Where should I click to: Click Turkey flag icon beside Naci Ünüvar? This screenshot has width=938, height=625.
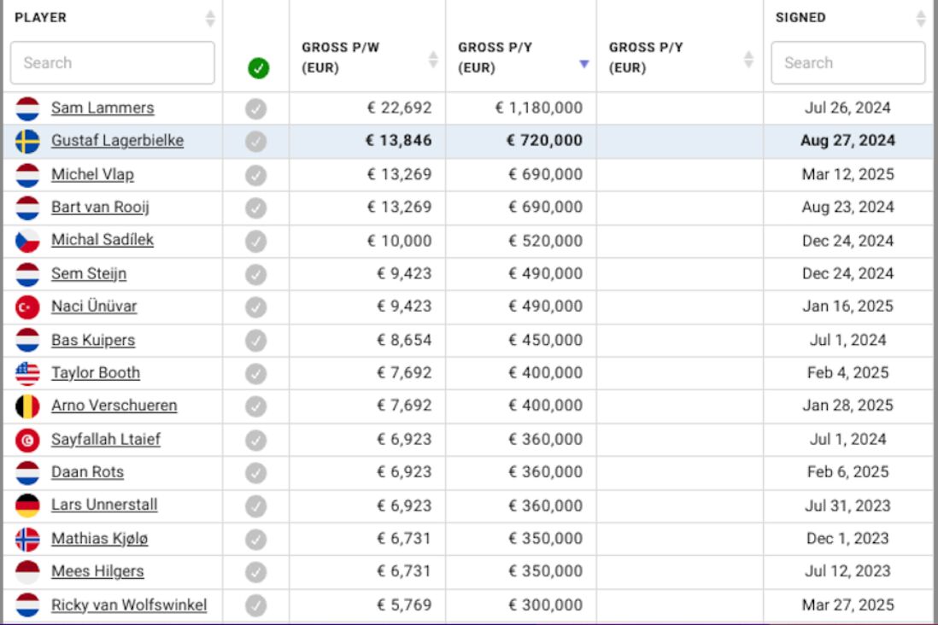(27, 307)
